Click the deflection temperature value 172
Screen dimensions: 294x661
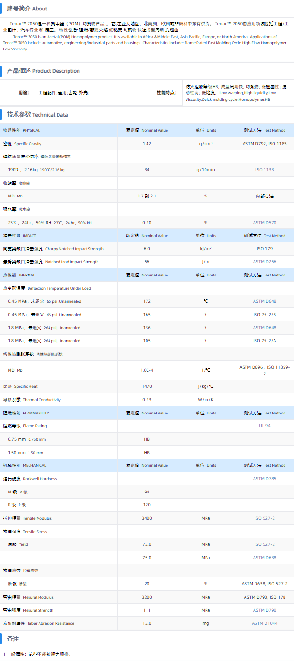click(147, 301)
